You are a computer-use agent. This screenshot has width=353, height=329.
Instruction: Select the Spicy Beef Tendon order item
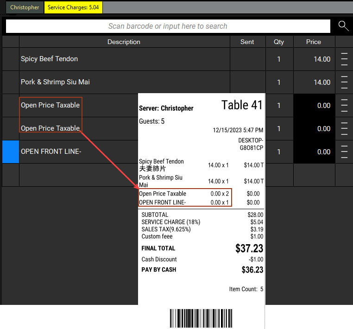tap(49, 59)
